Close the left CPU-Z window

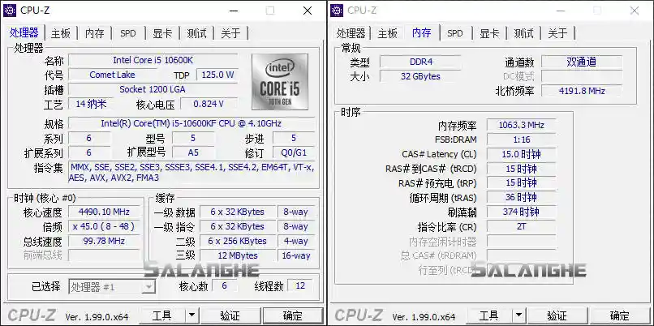point(308,11)
